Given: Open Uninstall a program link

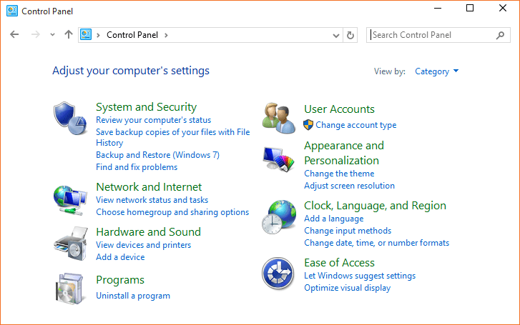Looking at the screenshot, I should (133, 295).
